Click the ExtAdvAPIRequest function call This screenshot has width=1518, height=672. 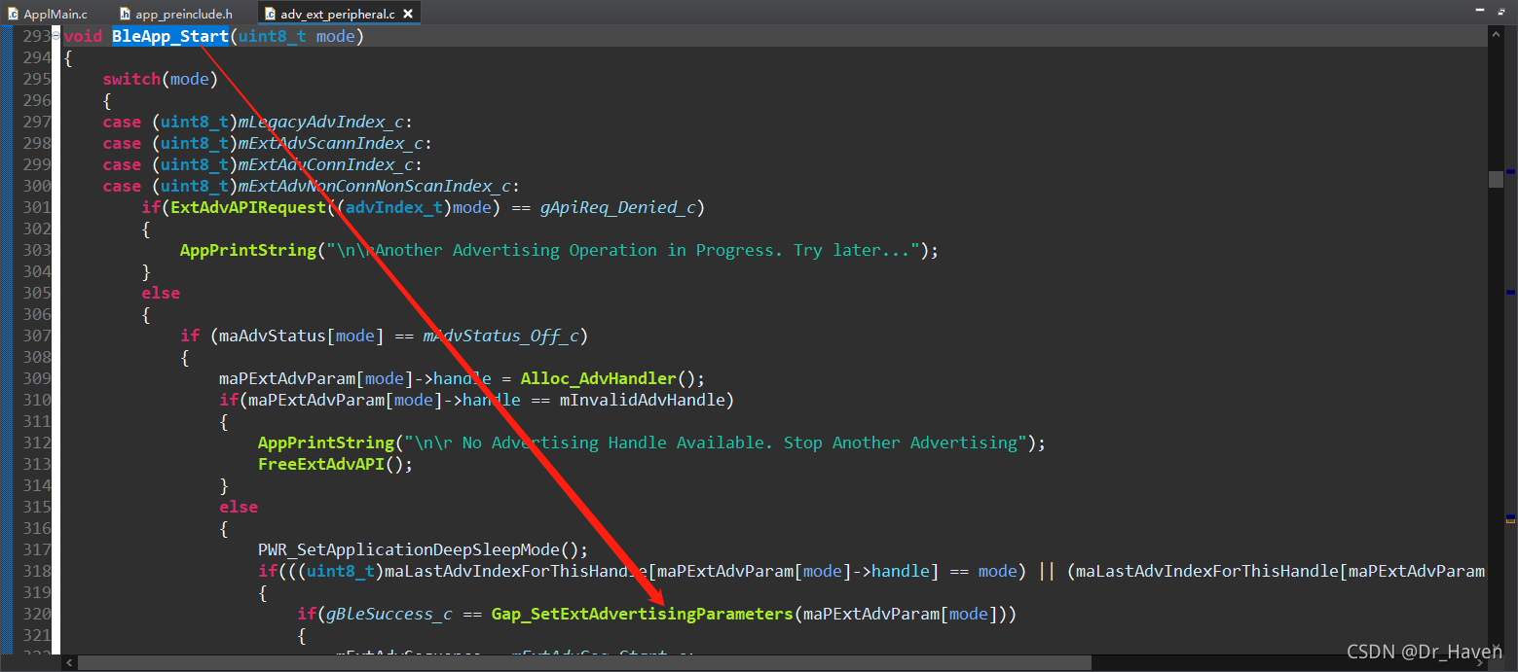point(248,207)
